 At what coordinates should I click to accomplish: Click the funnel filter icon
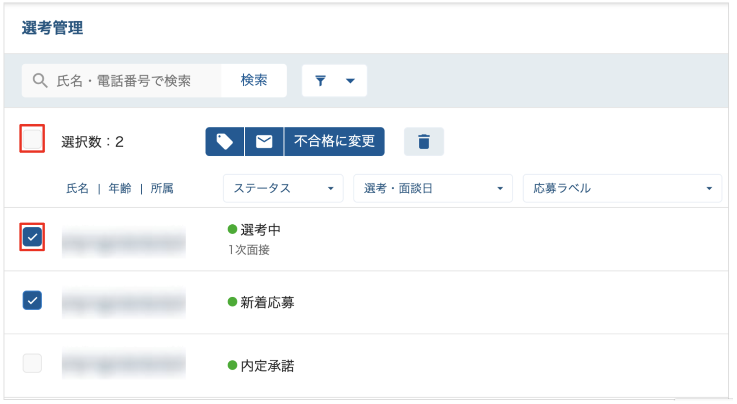point(321,80)
